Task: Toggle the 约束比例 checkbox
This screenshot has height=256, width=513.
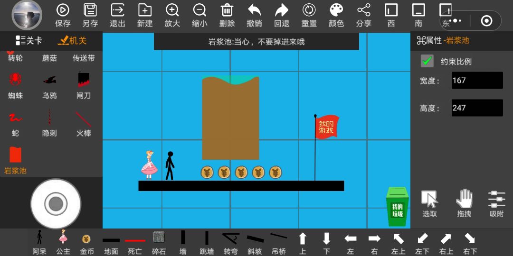Action: click(427, 61)
